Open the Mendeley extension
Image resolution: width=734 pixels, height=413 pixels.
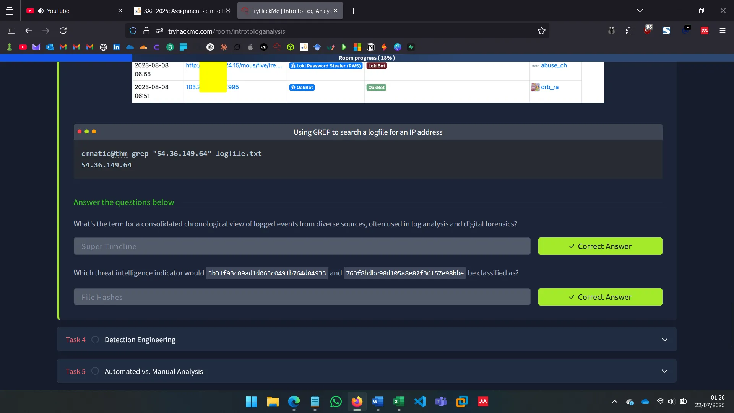[705, 31]
